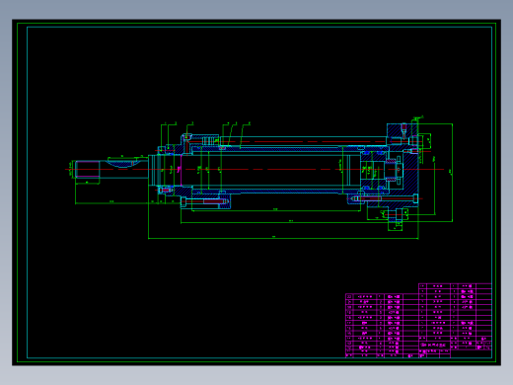Select the top port plug on front head
The width and height of the screenshot is (513, 385).
coord(187,137)
